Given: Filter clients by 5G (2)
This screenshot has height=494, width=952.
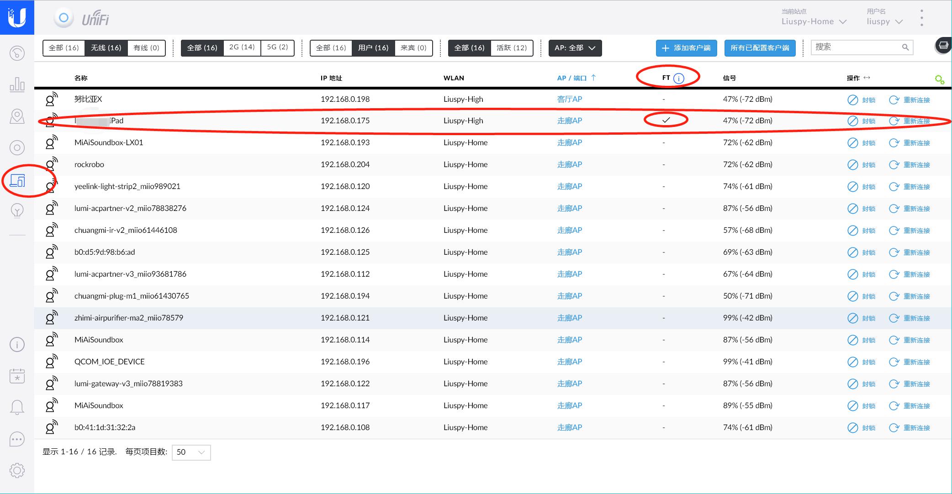Looking at the screenshot, I should point(277,47).
